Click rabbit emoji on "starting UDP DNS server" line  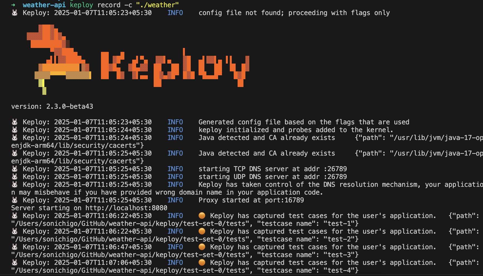[15, 177]
